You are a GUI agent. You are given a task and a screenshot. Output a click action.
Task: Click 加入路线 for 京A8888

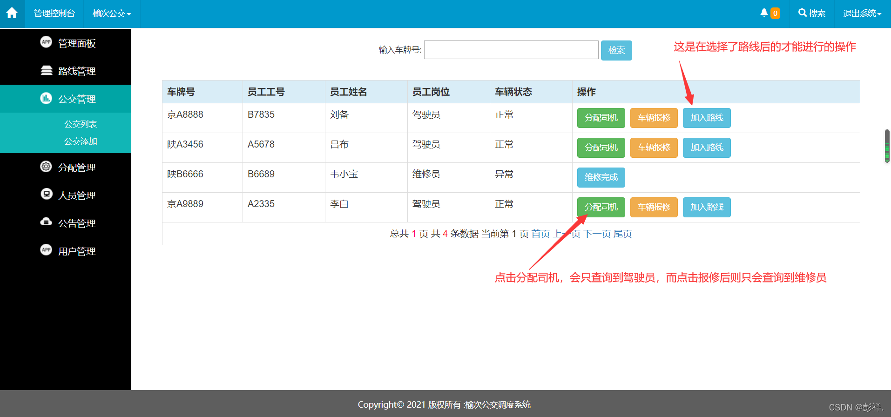click(707, 118)
